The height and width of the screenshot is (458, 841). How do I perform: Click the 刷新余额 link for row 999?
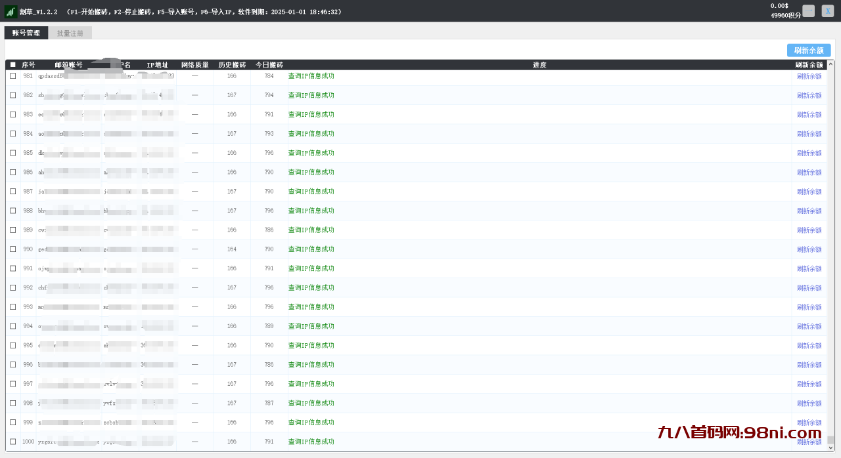(x=809, y=423)
